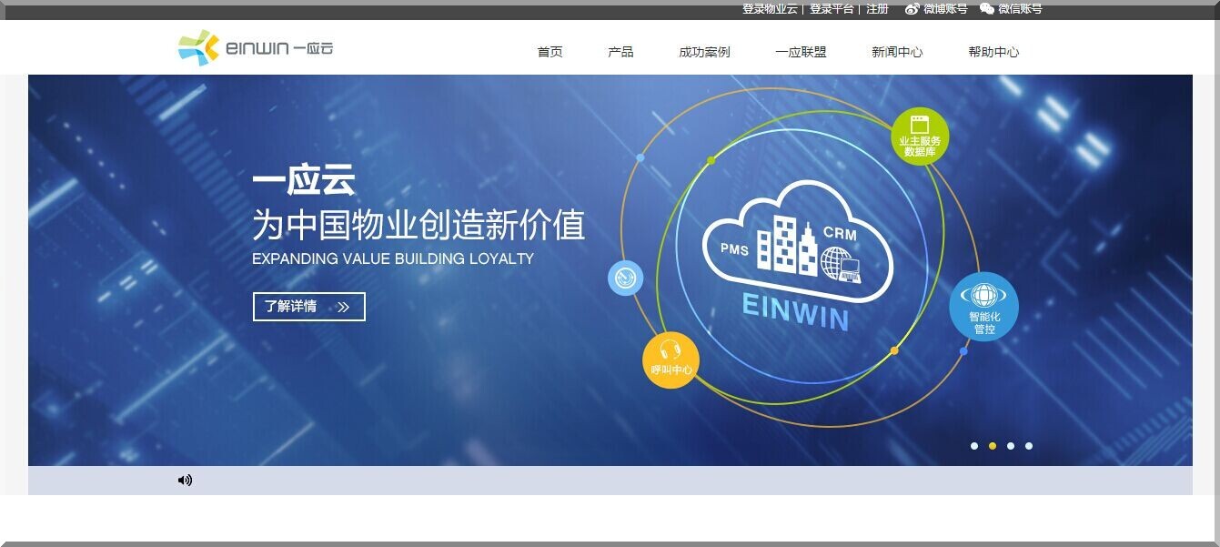Click the third carousel pagination dot
This screenshot has width=1220, height=547.
coord(1011,446)
